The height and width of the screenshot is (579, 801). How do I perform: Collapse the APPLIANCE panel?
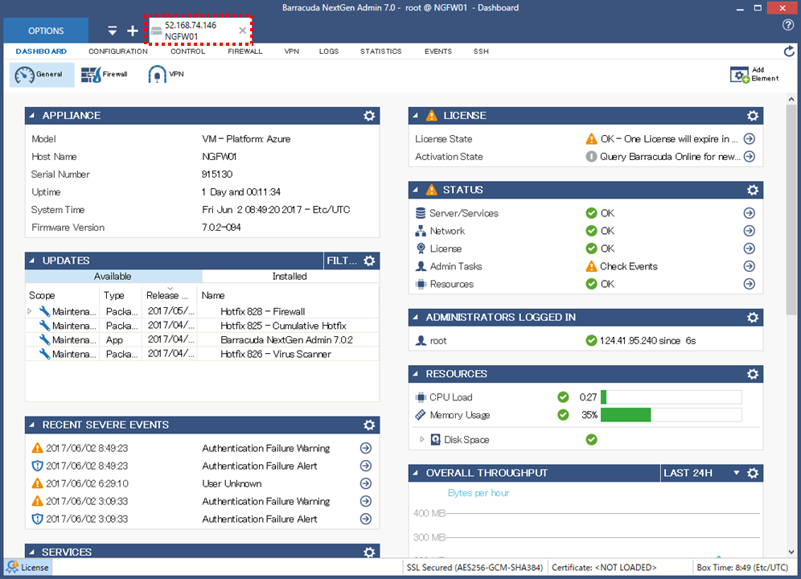(32, 116)
